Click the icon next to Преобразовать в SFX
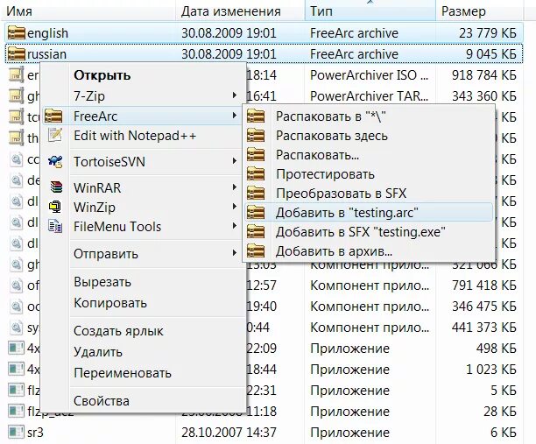Screen dimensions: 536x444 [256, 194]
